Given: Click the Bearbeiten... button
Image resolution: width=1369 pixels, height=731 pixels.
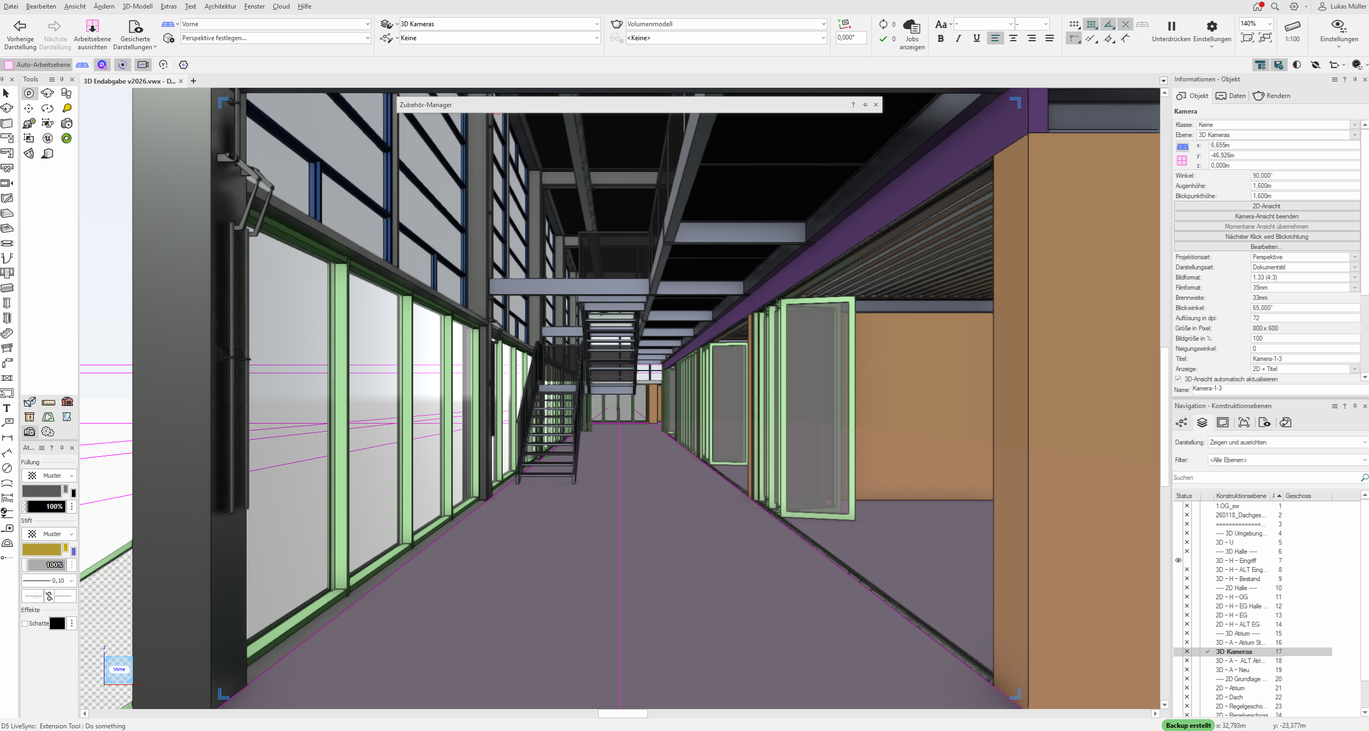Looking at the screenshot, I should tap(1266, 247).
